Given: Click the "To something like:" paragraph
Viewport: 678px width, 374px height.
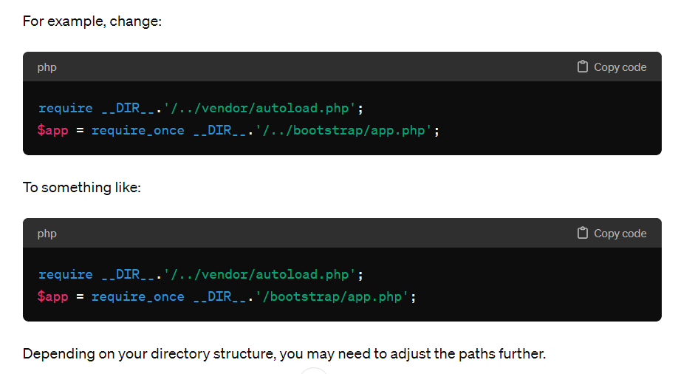Looking at the screenshot, I should pos(82,187).
